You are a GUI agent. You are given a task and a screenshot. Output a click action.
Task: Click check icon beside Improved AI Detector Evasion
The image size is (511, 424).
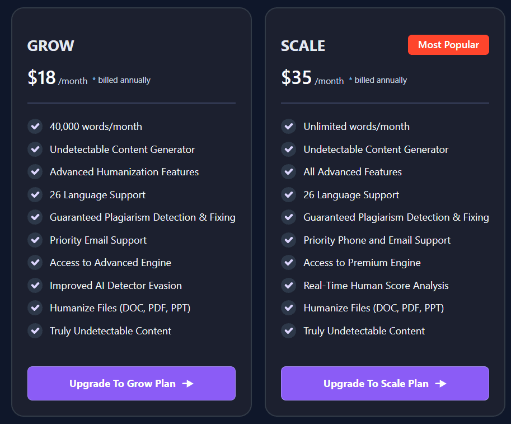click(35, 286)
